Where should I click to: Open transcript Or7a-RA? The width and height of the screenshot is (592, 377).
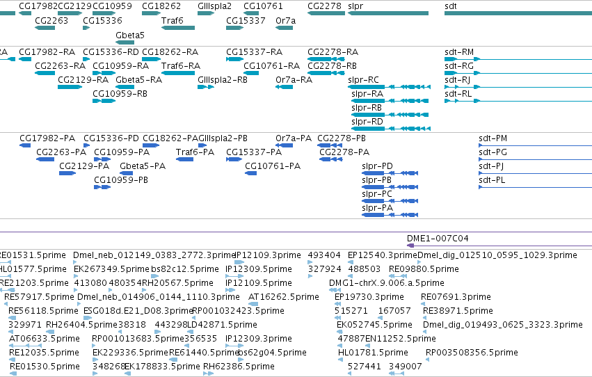(x=294, y=79)
